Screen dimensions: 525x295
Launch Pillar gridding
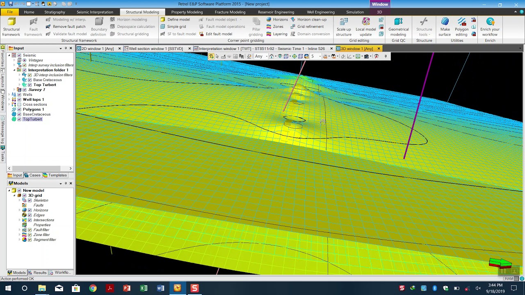pyautogui.click(x=256, y=27)
